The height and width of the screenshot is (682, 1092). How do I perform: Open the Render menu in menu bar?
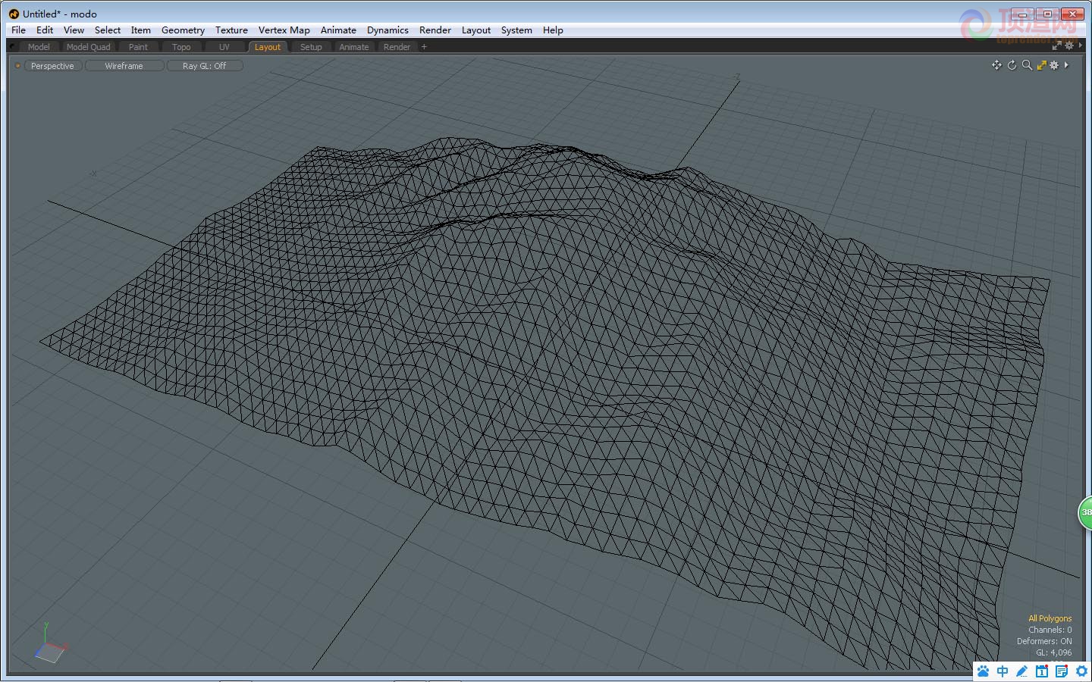click(435, 30)
